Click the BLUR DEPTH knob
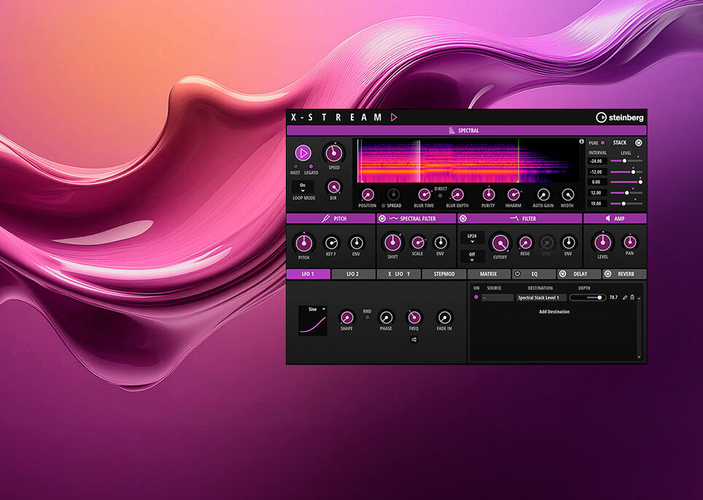Screen dimensions: 703x500 coord(457,195)
